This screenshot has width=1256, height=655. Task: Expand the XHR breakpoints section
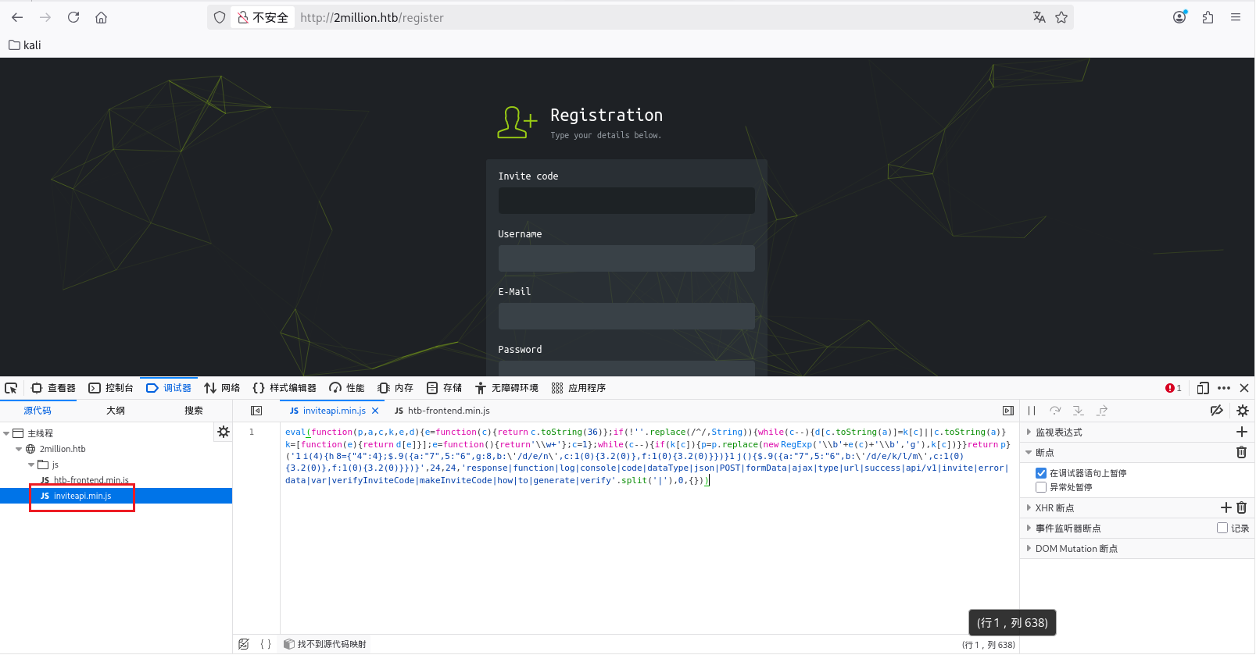pos(1029,508)
